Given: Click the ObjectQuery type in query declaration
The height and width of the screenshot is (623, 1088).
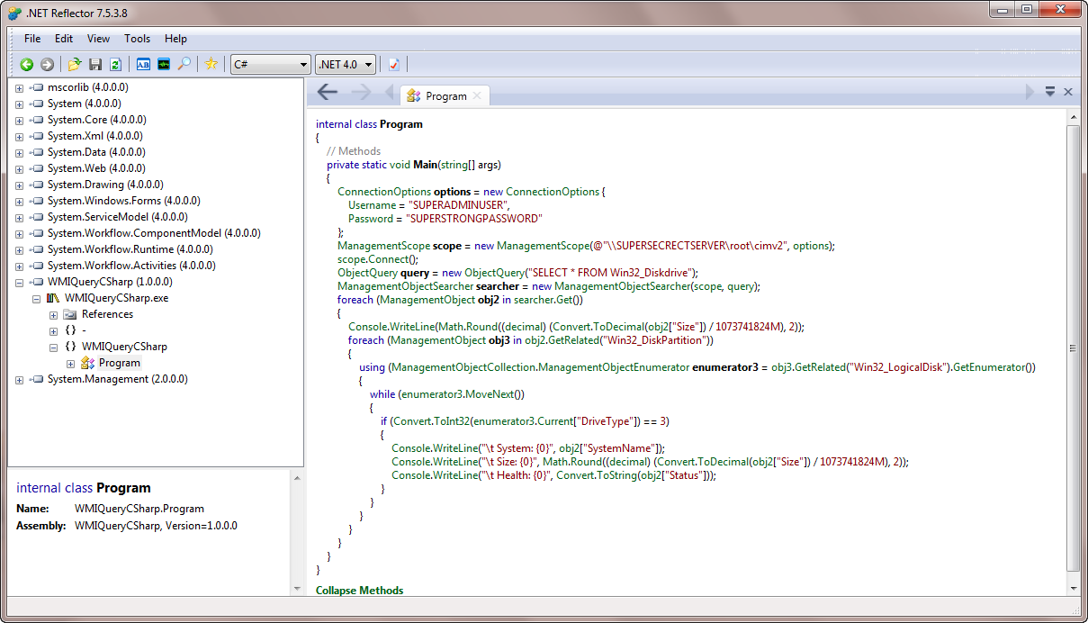Looking at the screenshot, I should coord(367,273).
